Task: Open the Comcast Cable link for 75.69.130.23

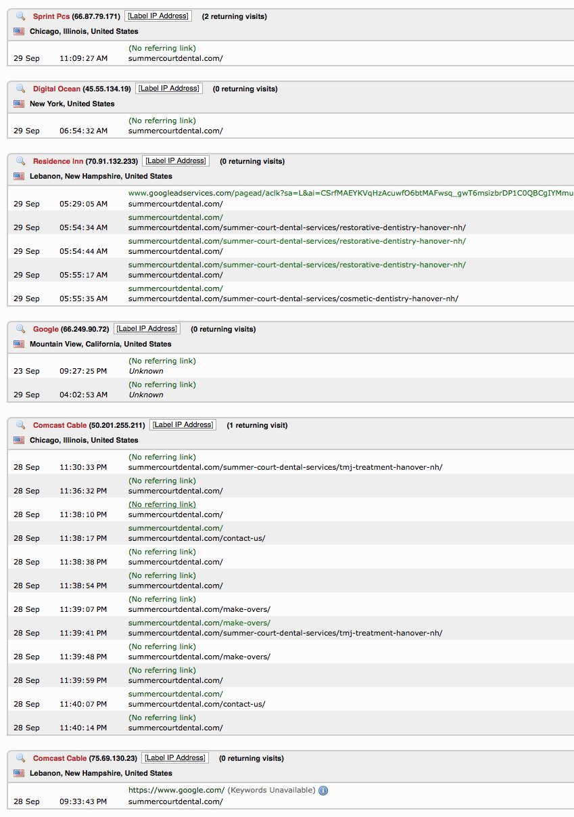Action: point(60,758)
